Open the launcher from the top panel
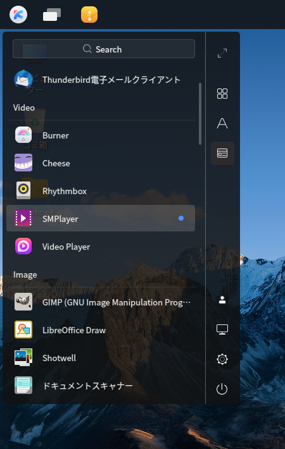Screen dimensions: 285x449 tap(18, 15)
